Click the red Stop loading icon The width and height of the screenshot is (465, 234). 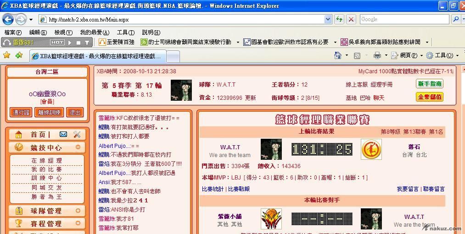[351, 20]
